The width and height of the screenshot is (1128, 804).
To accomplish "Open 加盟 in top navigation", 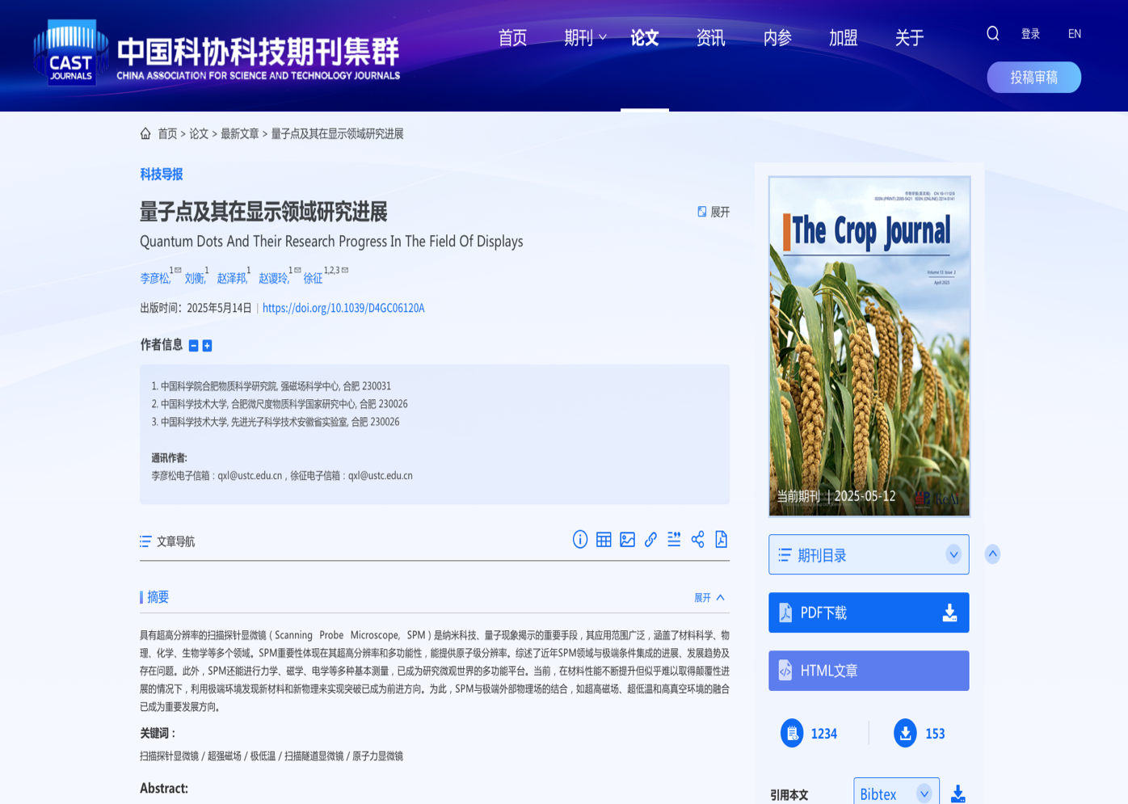I will pos(843,38).
